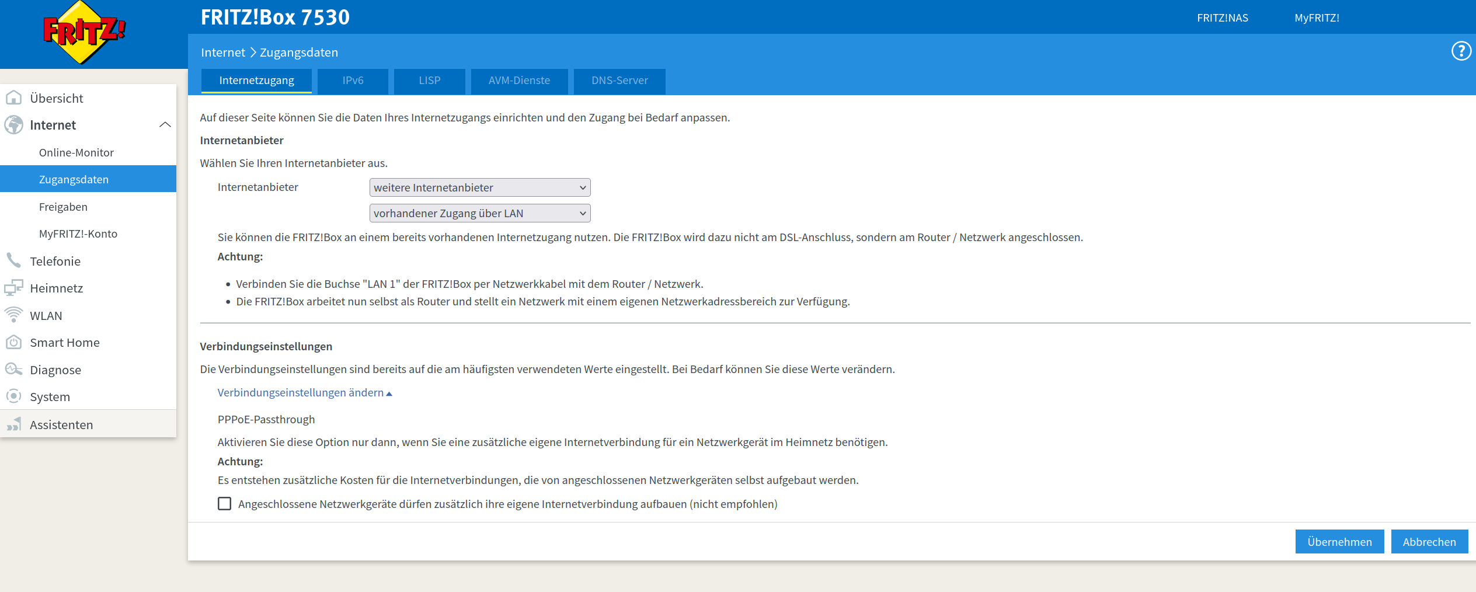Open the Assistenten menu entry
Viewport: 1476px width, 592px height.
pyautogui.click(x=88, y=424)
